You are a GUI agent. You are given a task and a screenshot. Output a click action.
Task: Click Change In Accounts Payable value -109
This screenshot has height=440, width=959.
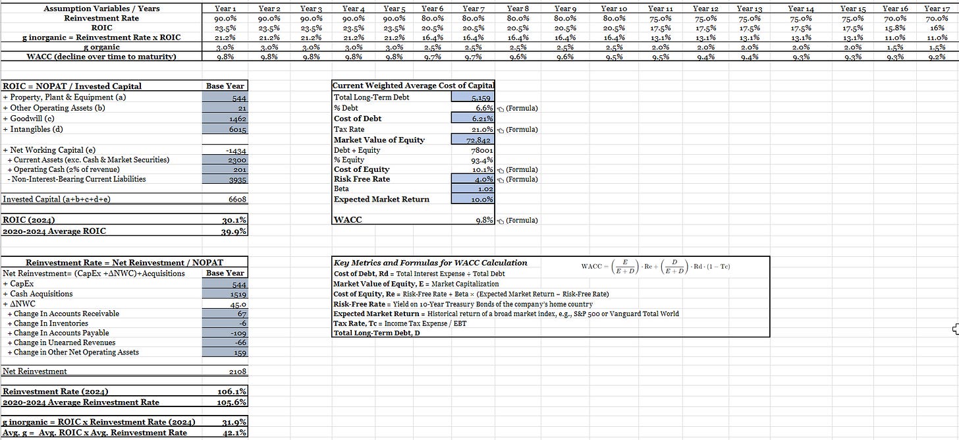(x=225, y=333)
